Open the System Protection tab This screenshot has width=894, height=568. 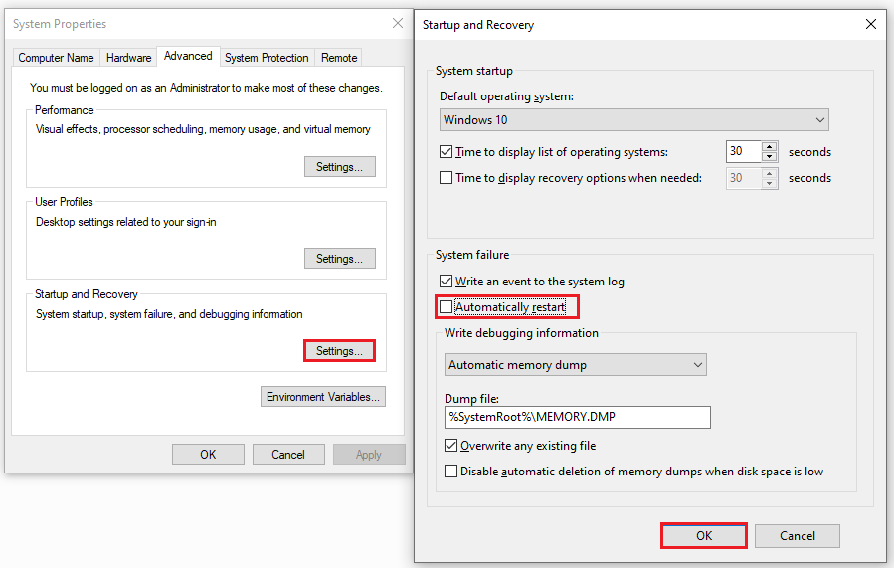[x=267, y=58]
